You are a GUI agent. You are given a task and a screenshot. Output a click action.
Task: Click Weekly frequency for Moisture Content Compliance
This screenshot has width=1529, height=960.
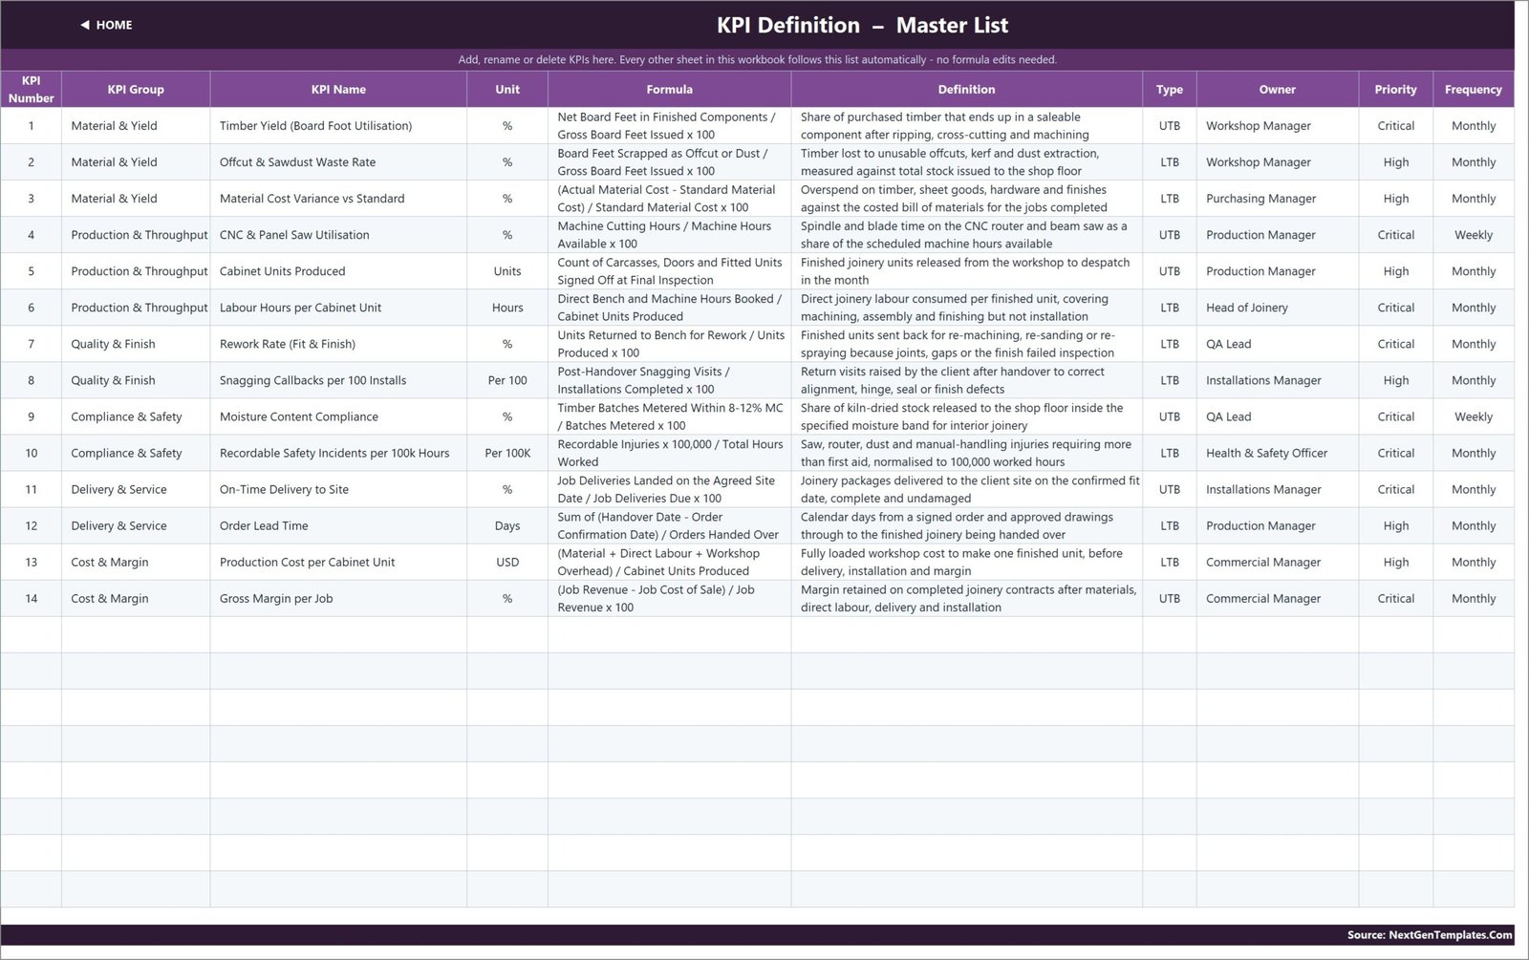coord(1473,416)
